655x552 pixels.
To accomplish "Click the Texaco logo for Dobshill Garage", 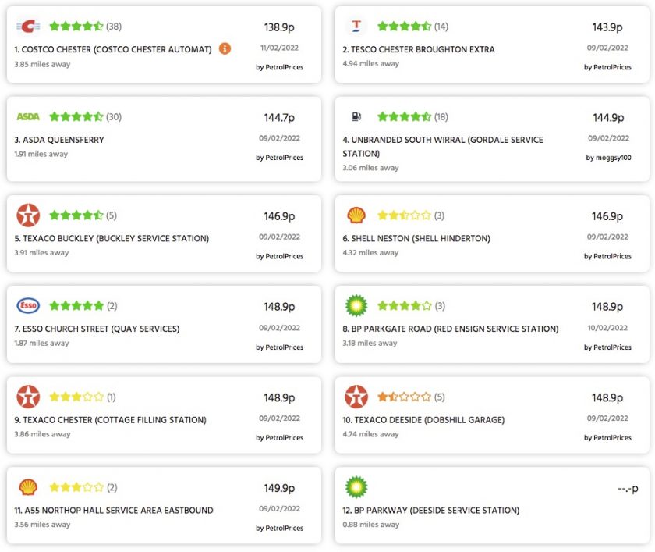I will pyautogui.click(x=356, y=397).
